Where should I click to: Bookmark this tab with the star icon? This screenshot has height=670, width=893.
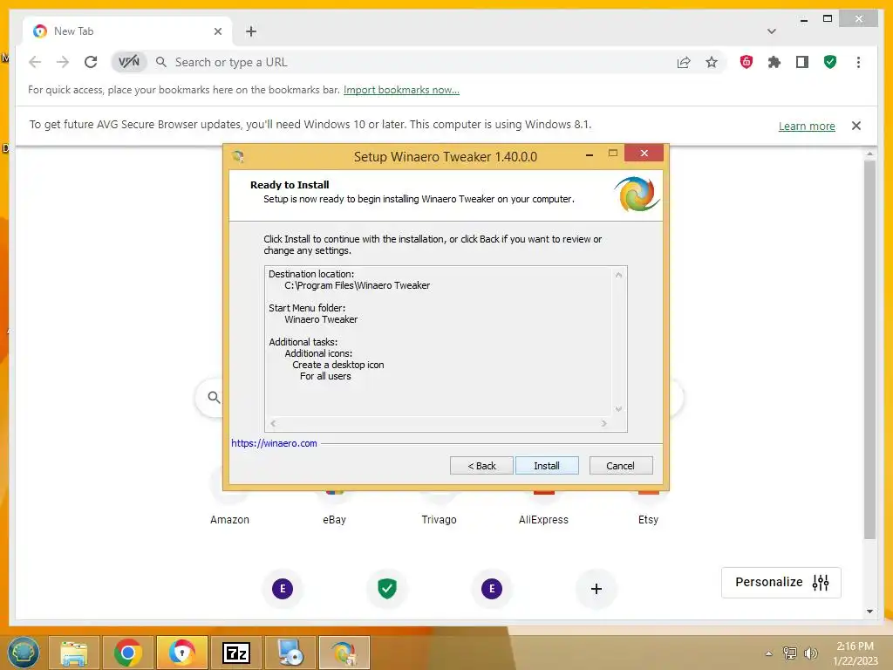[712, 62]
